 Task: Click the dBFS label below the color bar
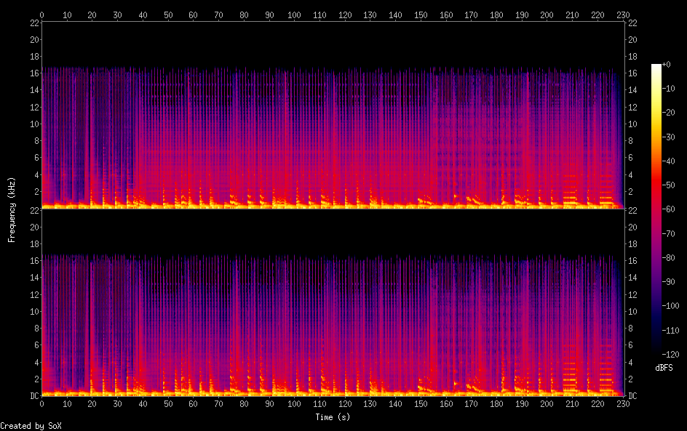[664, 368]
